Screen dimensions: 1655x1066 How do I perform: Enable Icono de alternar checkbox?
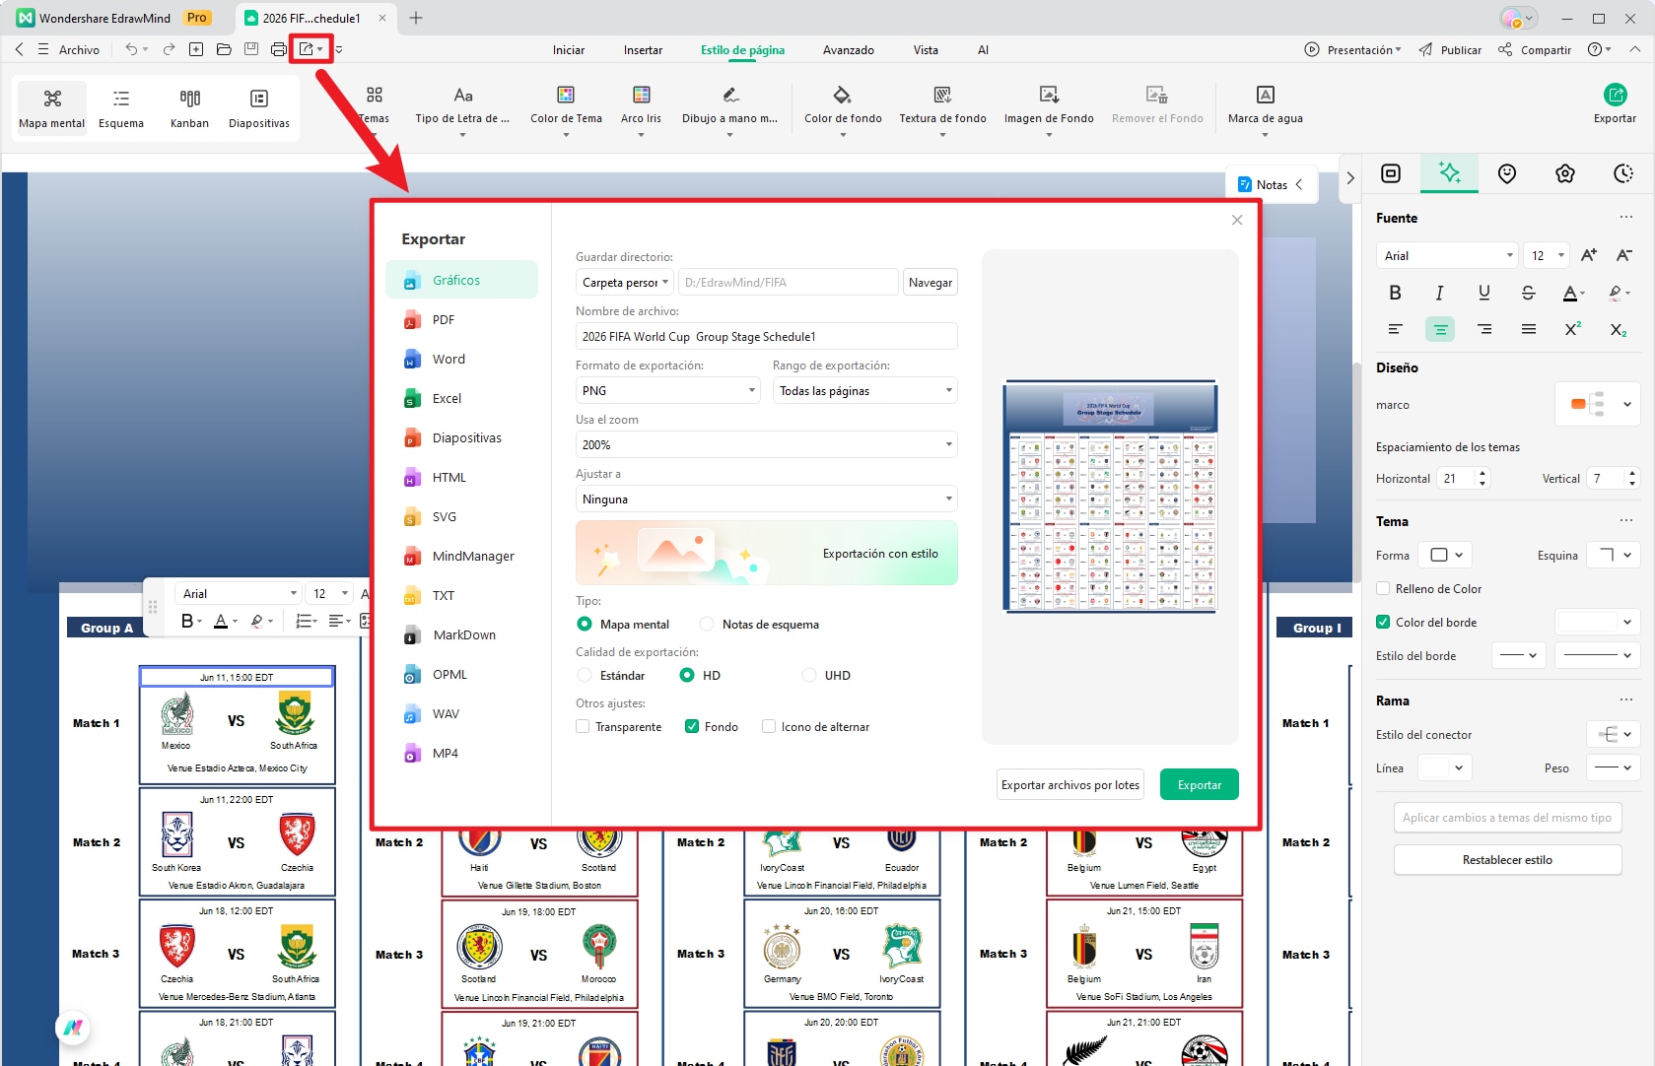click(769, 726)
